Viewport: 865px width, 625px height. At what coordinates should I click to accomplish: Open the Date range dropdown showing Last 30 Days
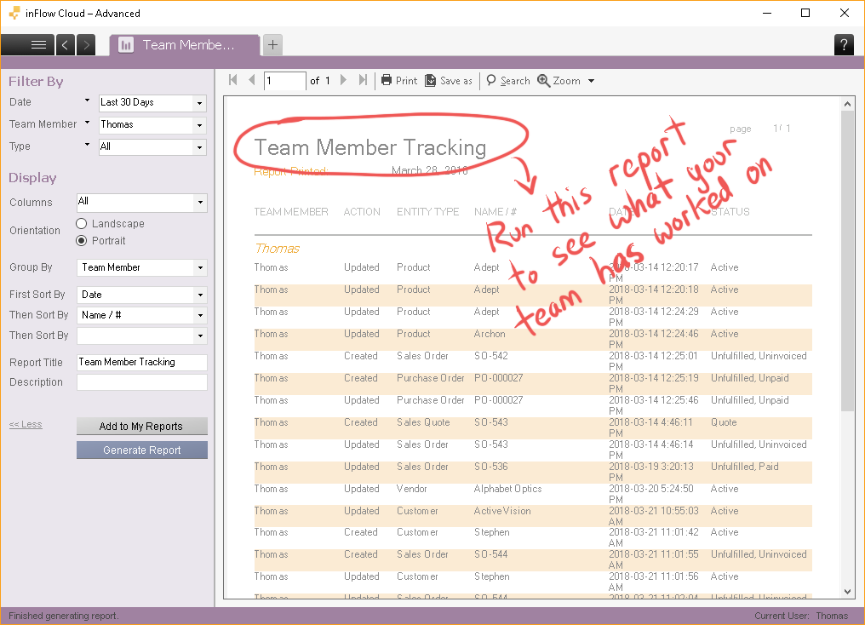[152, 102]
